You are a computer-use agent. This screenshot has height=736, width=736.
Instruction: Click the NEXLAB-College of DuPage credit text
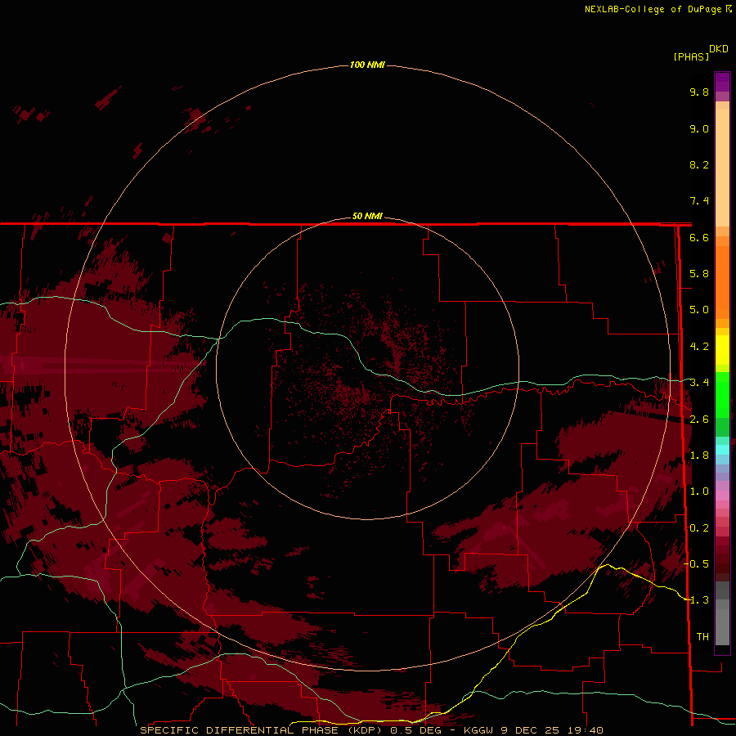tap(654, 9)
